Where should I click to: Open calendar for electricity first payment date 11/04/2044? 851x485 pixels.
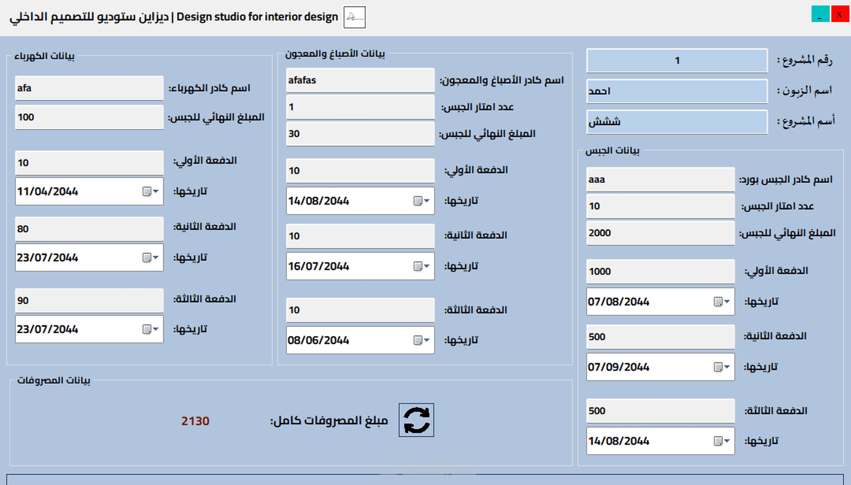point(150,191)
